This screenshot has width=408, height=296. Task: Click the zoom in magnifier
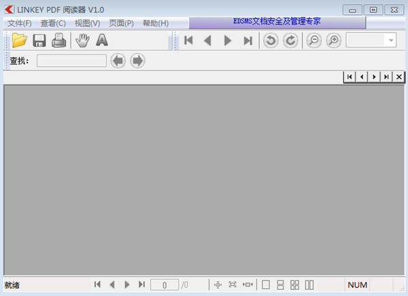(333, 41)
